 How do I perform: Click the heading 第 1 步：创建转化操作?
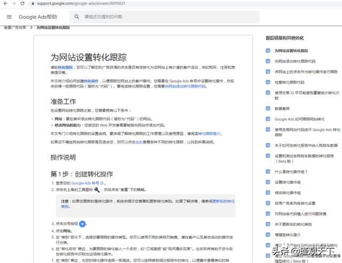coord(82,174)
